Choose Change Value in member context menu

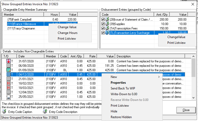[67, 27]
